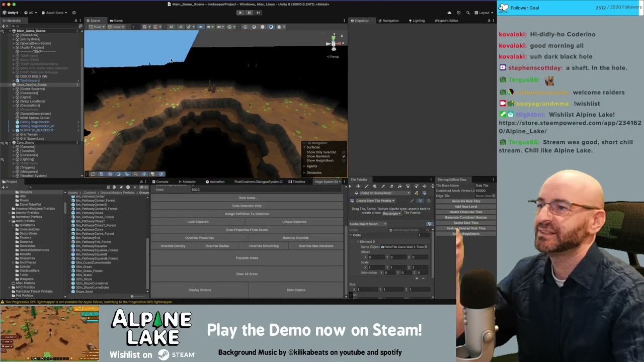Open the Local handle rotation dropdown

click(x=116, y=27)
